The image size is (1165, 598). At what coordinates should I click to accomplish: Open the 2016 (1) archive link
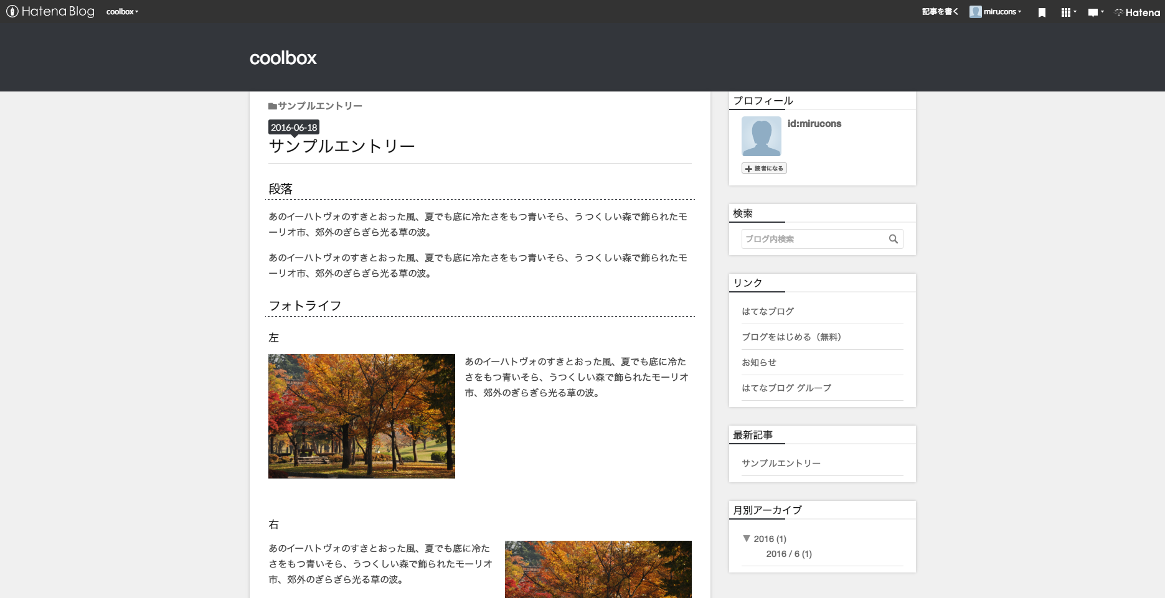[770, 539]
